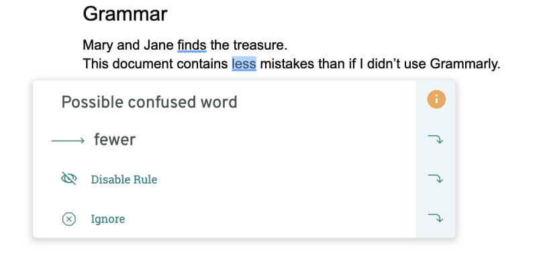Click the circled X icon
Viewport: 537px width, 264px height.
tap(69, 219)
